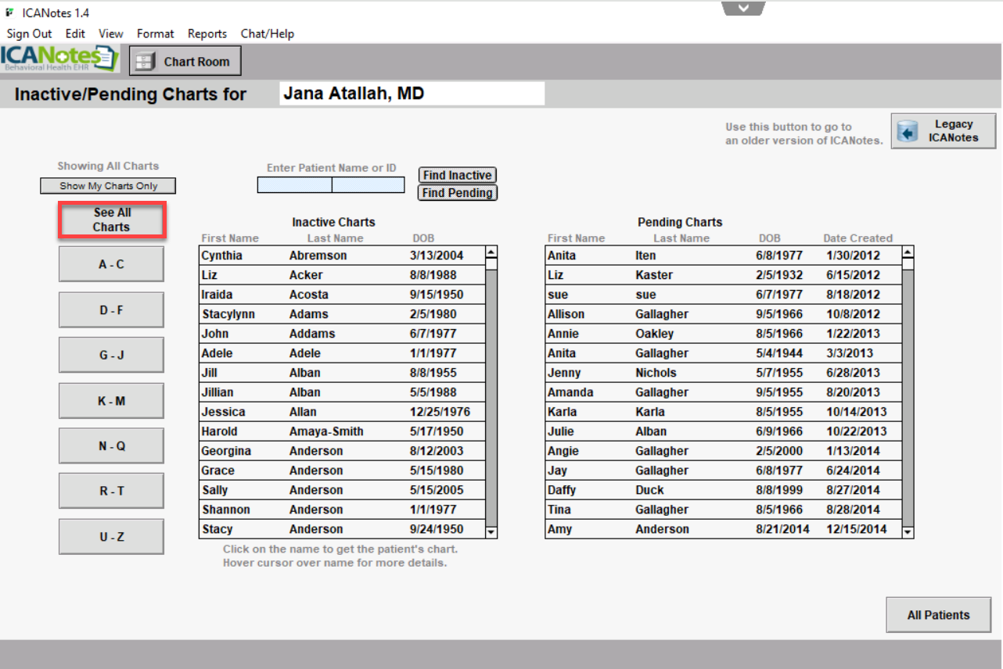
Task: Open Jill Alban's inactive chart
Action: tap(342, 373)
